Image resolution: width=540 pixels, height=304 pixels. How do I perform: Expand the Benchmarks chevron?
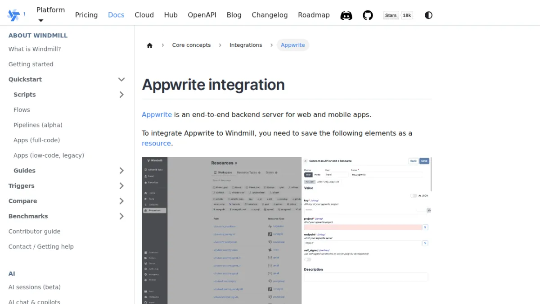pyautogui.click(x=121, y=216)
